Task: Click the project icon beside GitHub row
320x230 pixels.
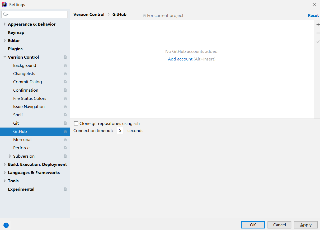Action: point(65,131)
